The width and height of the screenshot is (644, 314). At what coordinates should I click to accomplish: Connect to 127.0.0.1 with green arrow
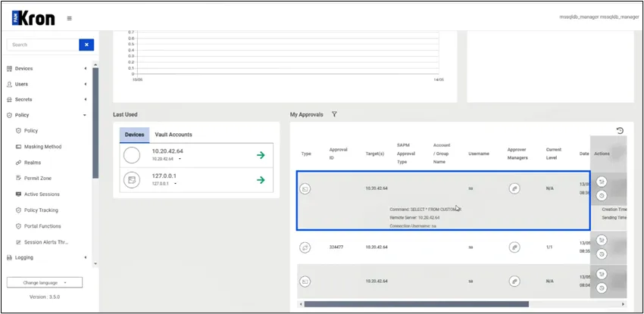(261, 180)
